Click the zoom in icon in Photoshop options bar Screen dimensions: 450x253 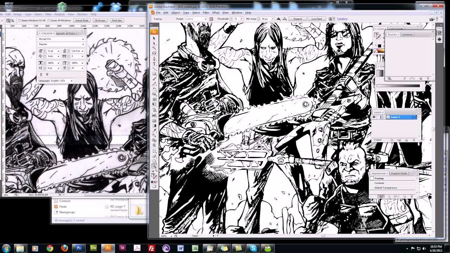8,20
